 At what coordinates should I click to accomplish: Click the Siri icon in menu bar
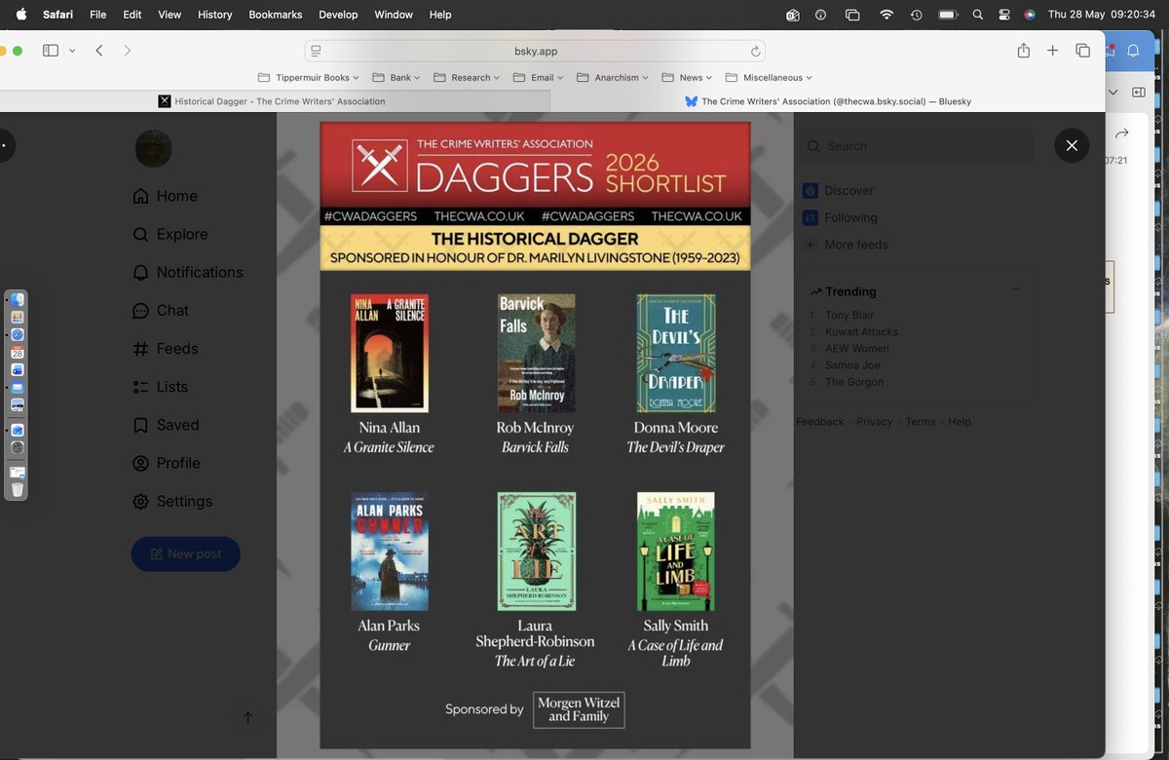(x=1030, y=15)
